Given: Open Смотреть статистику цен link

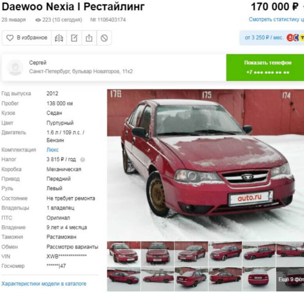Looking at the screenshot, I should pyautogui.click(x=276, y=20).
